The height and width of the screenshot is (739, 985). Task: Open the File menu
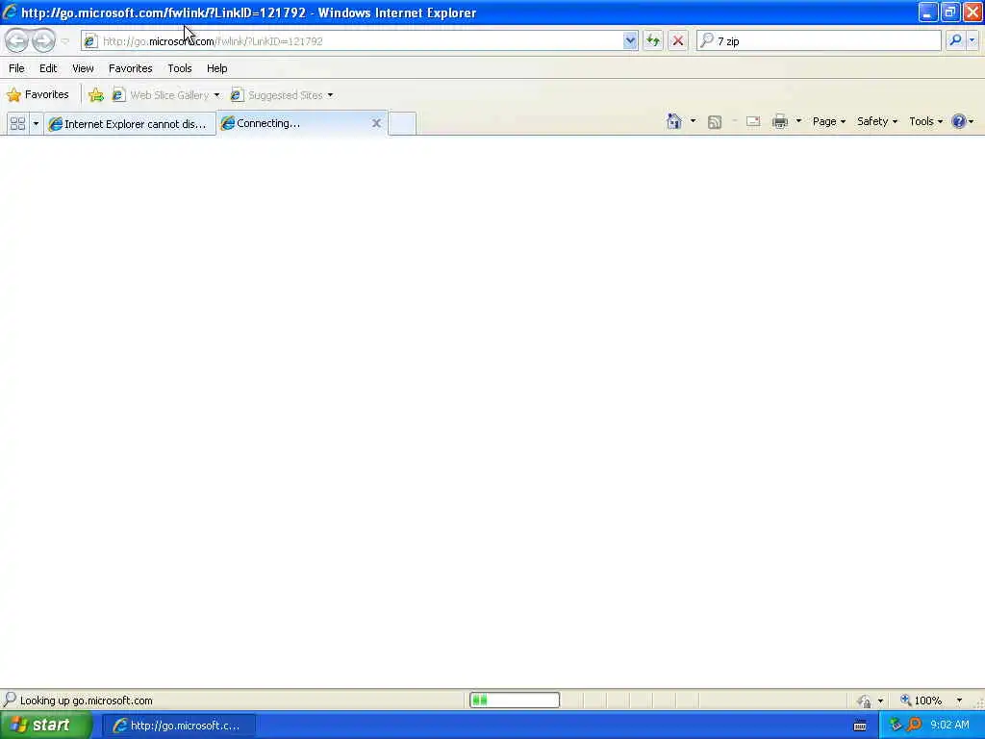pos(16,68)
